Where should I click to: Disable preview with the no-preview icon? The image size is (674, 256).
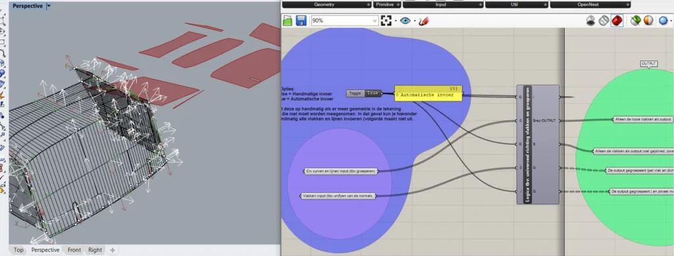pos(590,20)
